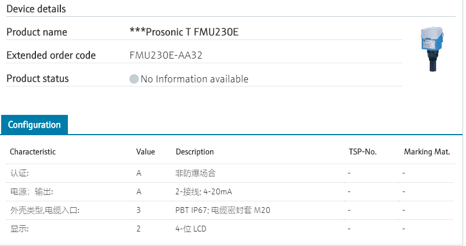Click the No Information available status text
Screen dimensions: 466x246
(194, 79)
